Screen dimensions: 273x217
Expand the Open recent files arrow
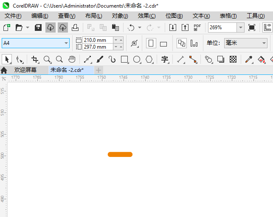pyautogui.click(x=28, y=27)
